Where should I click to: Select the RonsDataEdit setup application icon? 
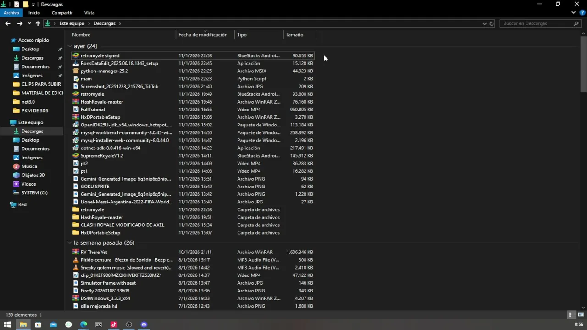pos(76,63)
